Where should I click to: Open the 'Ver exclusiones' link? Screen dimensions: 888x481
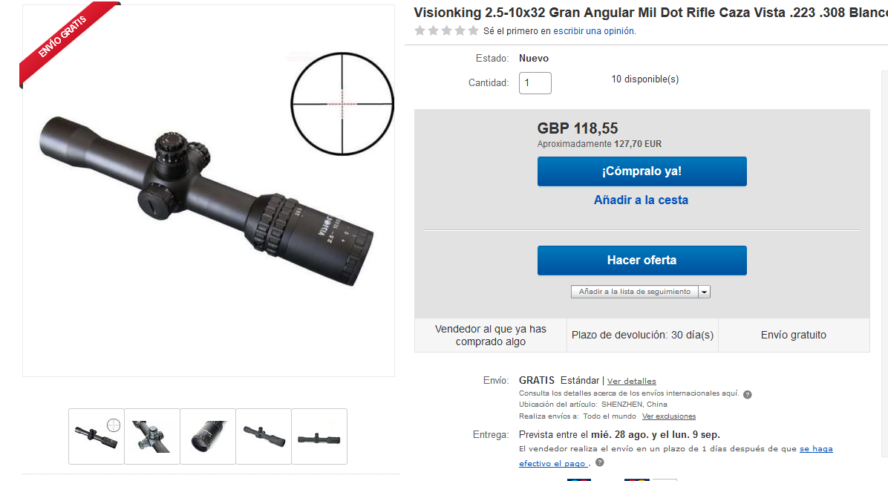click(x=669, y=416)
